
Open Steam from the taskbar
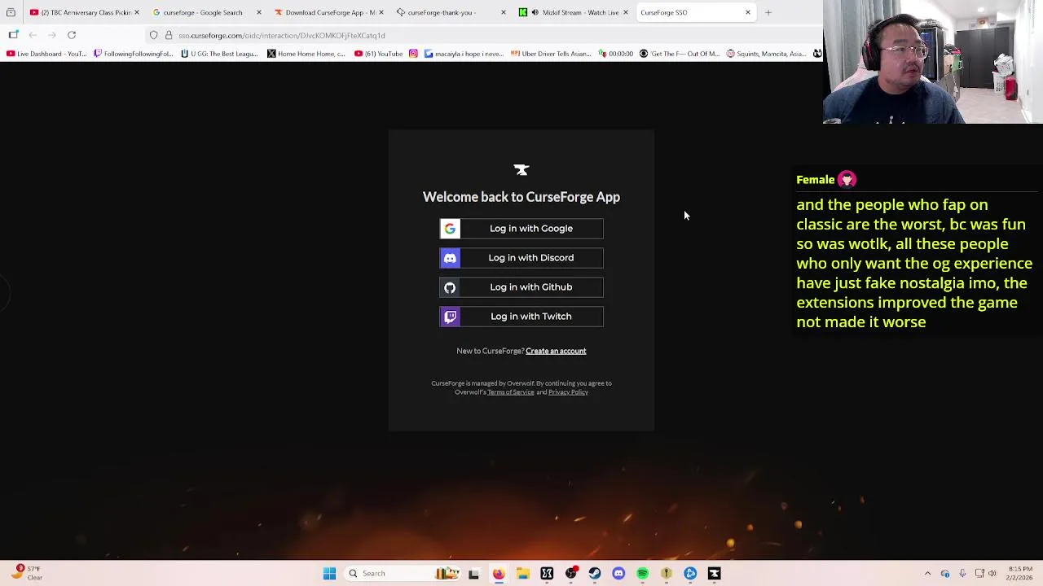coord(595,574)
